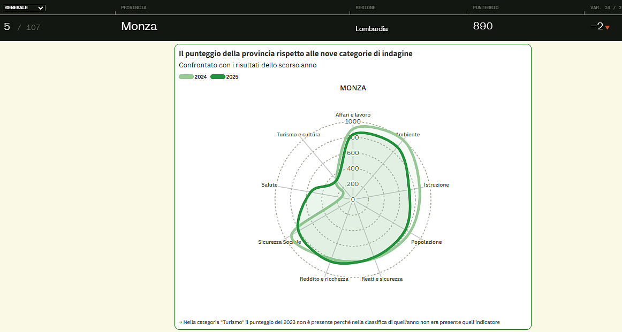The image size is (622, 332).
Task: Sort by the PROVINCIA column header
Action: coord(133,8)
